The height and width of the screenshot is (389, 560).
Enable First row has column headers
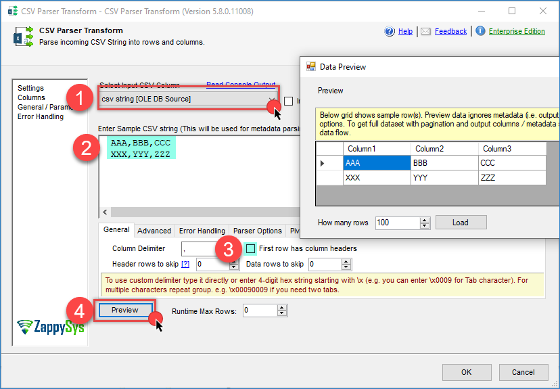click(x=251, y=248)
